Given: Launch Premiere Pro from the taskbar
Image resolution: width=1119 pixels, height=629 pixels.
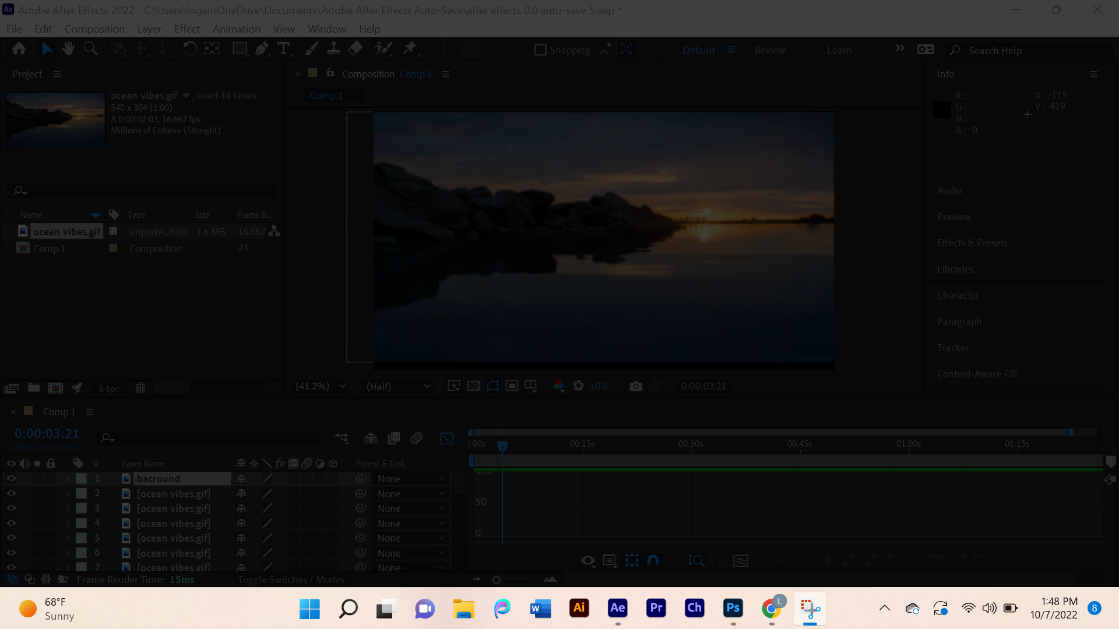Looking at the screenshot, I should pos(656,608).
